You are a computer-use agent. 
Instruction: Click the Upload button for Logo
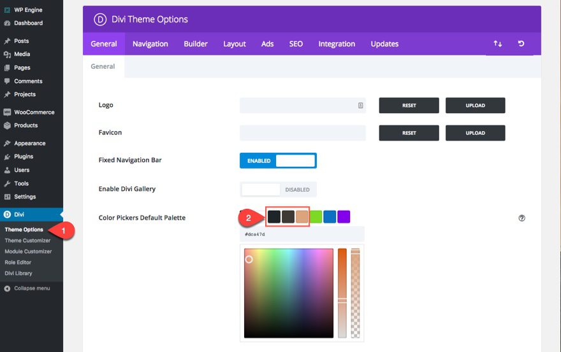point(475,106)
